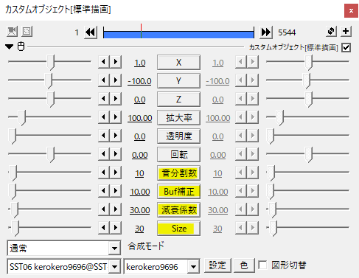Close the custom object dialog
359x278 pixels.
(x=351, y=10)
